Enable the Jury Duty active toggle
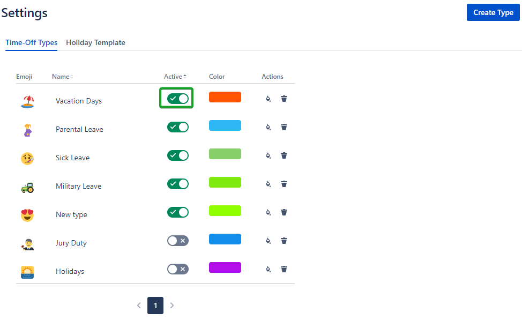 (177, 241)
